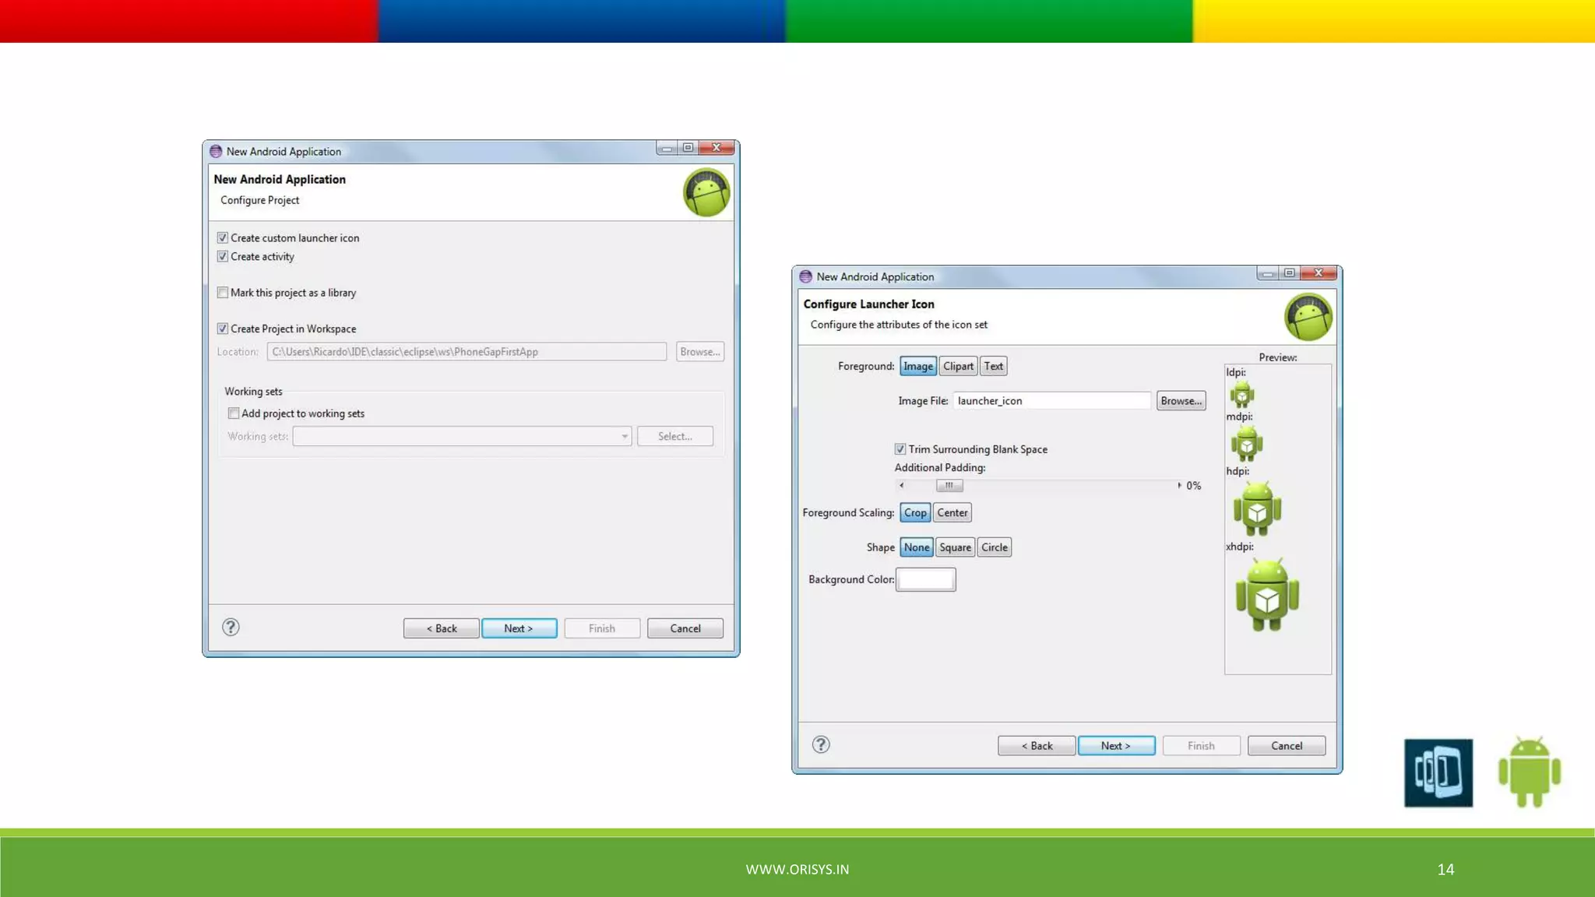Viewport: 1595px width, 897px height.
Task: Click the xhdpi Android preview icon
Action: pos(1267,596)
